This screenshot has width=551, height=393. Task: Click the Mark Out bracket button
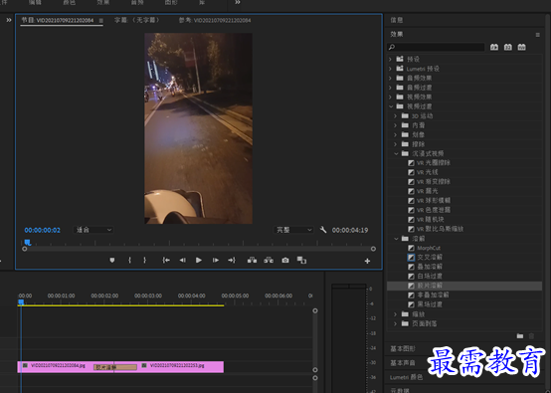click(144, 260)
